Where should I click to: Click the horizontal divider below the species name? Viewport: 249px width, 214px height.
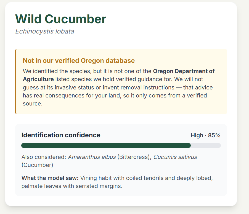(x=121, y=43)
